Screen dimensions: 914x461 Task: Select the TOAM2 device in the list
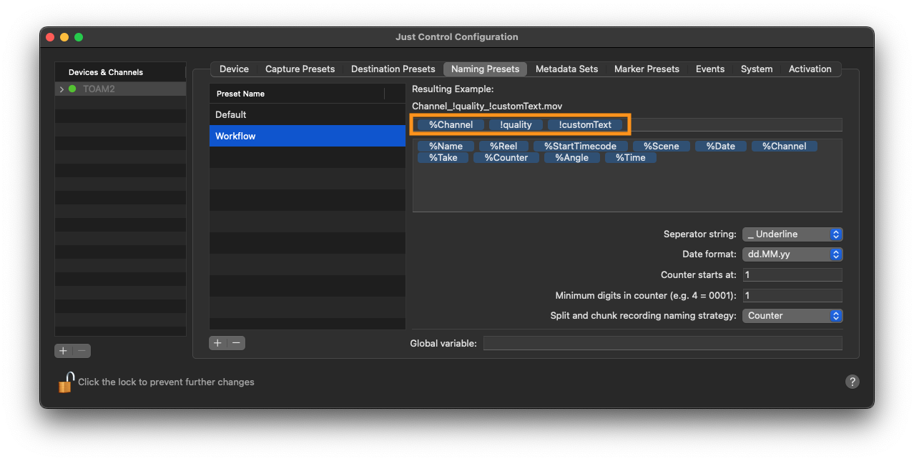coord(120,89)
